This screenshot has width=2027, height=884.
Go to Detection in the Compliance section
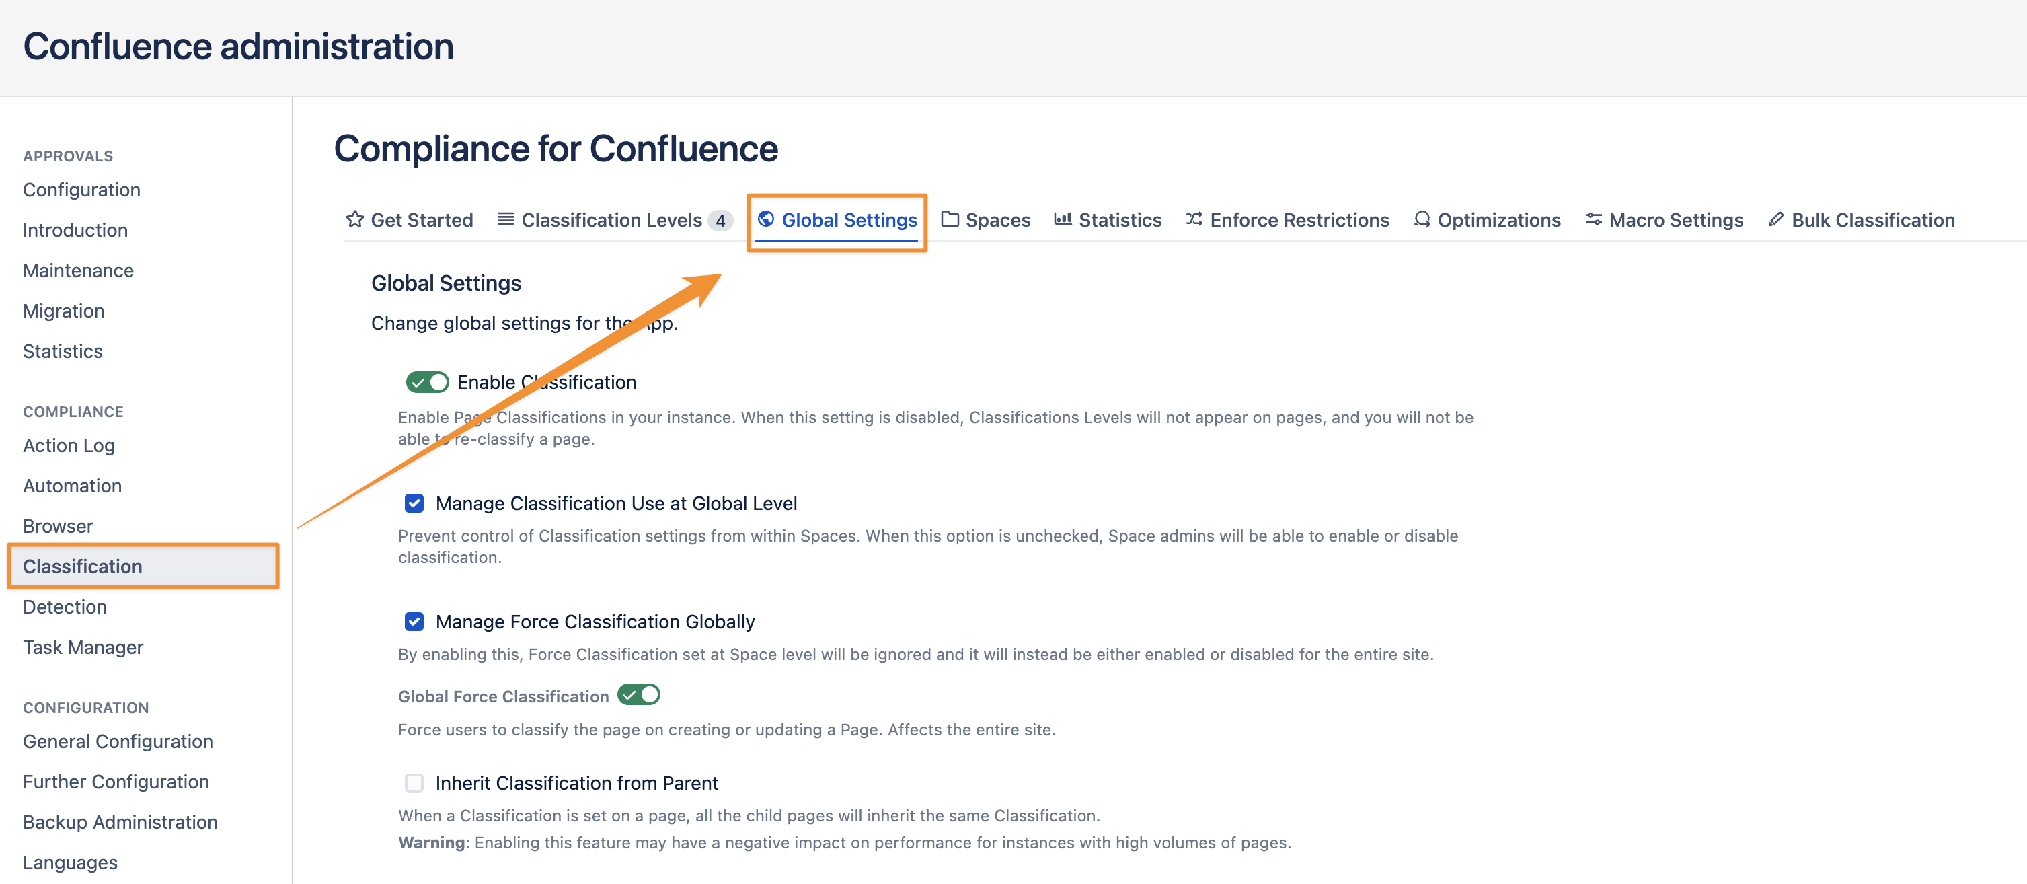[65, 607]
